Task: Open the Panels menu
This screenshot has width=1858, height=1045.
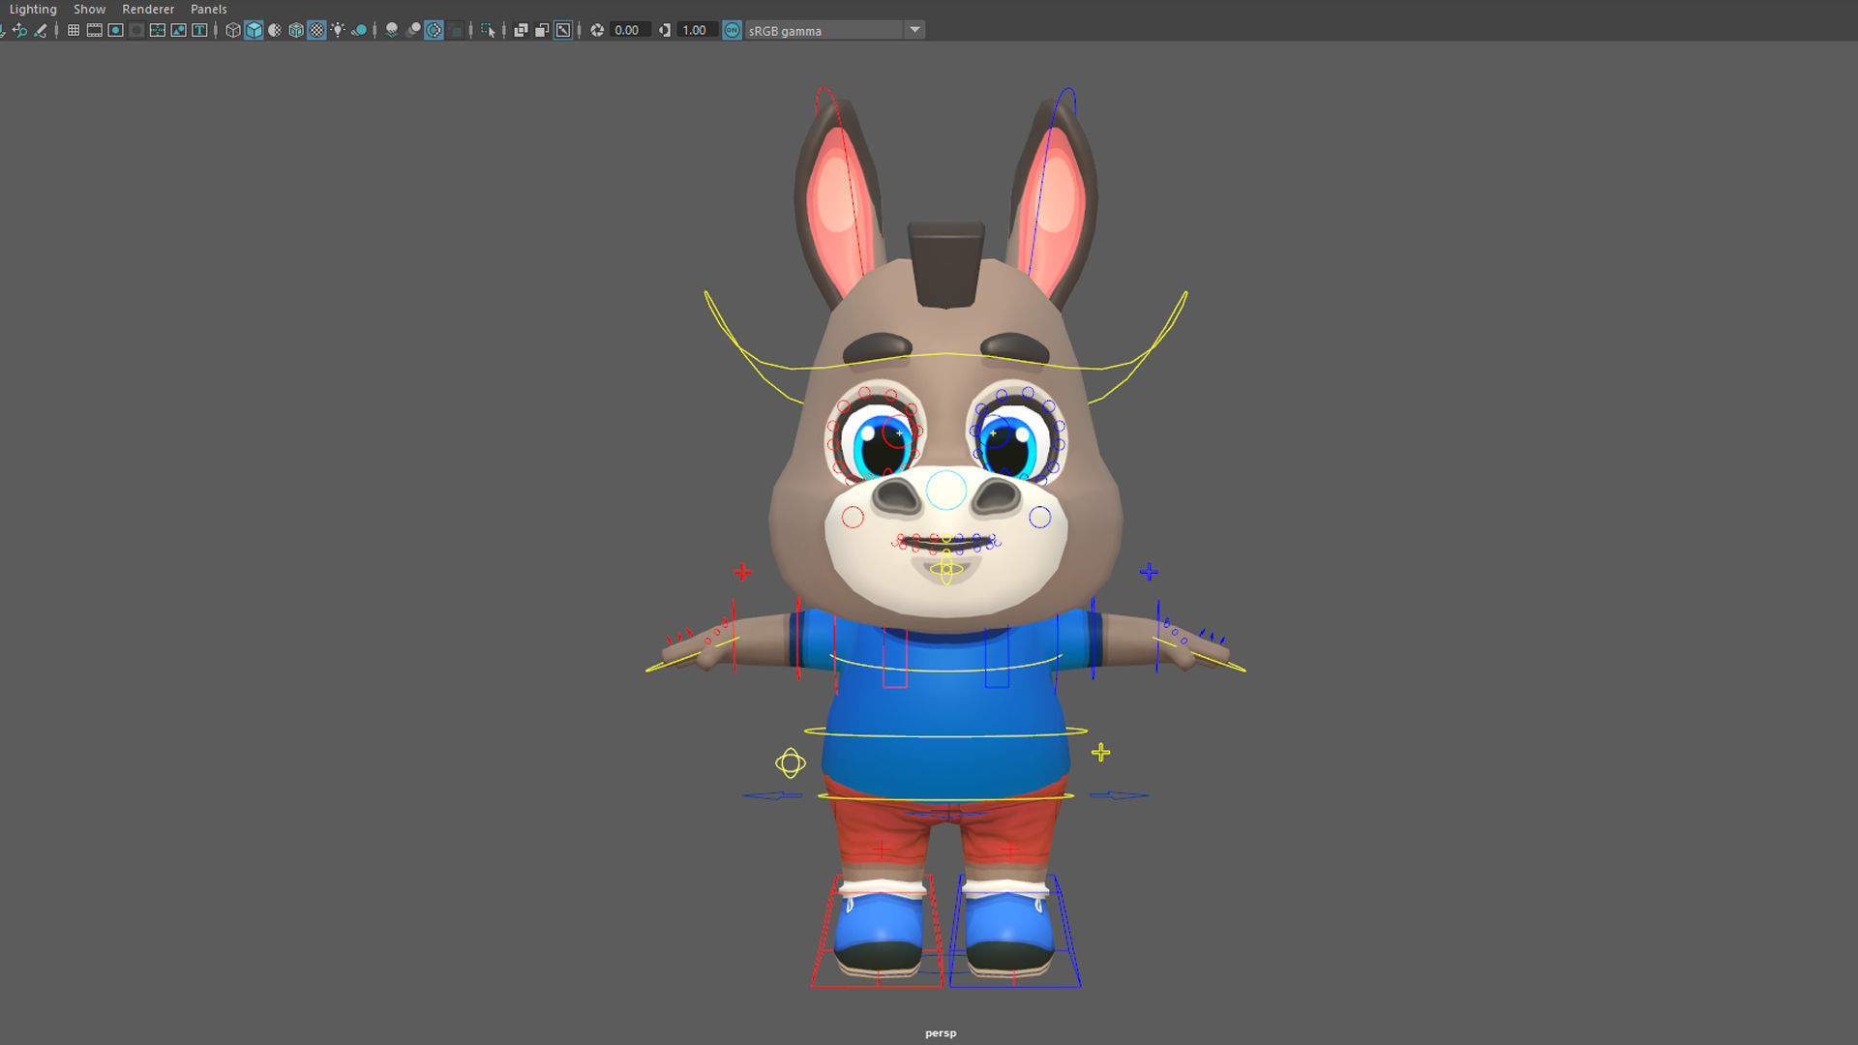Action: click(209, 9)
